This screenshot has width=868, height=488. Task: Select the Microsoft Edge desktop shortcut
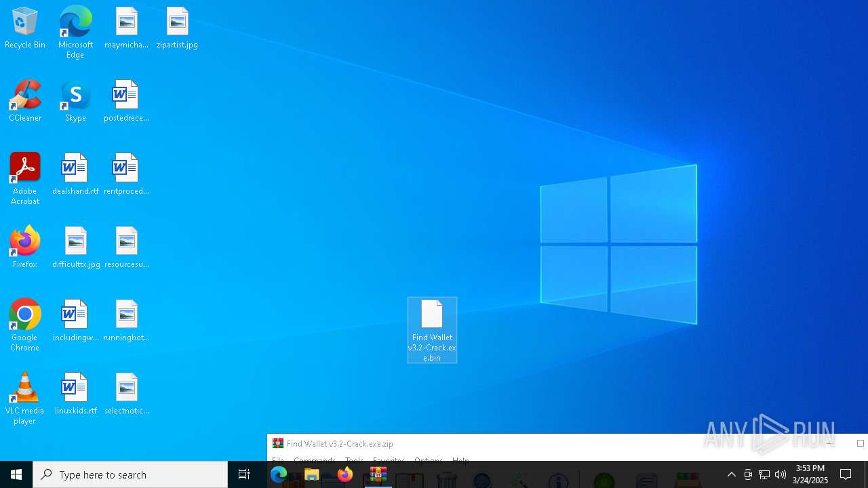pyautogui.click(x=75, y=33)
